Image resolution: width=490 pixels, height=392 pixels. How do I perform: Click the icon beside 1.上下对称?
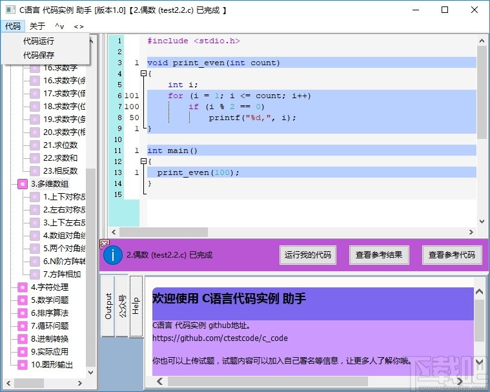[35, 196]
